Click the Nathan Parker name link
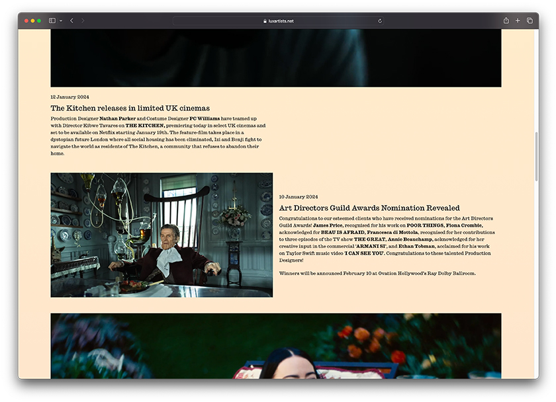This screenshot has height=402, width=556. 118,118
